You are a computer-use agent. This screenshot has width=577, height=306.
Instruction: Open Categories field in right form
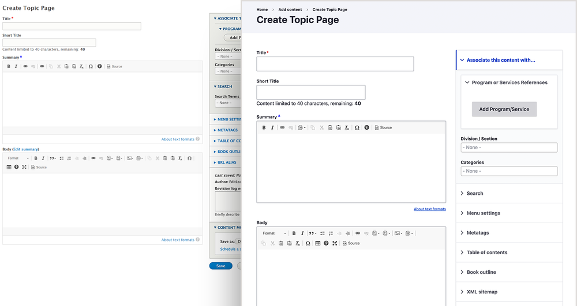point(509,171)
